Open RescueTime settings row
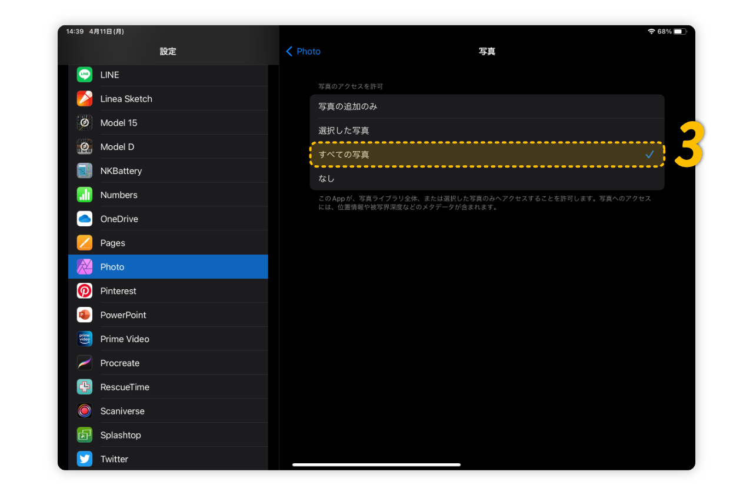The width and height of the screenshot is (753, 495). tap(168, 387)
